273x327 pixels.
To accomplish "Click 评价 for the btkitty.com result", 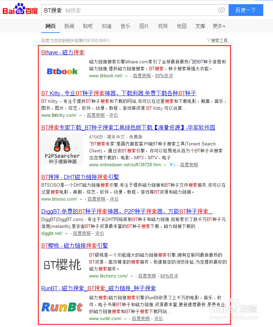I will tap(113, 115).
